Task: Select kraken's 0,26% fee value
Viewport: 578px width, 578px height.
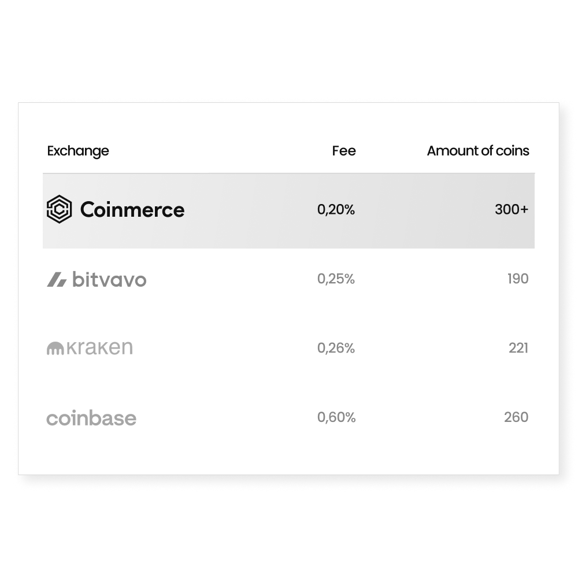Action: pyautogui.click(x=336, y=348)
